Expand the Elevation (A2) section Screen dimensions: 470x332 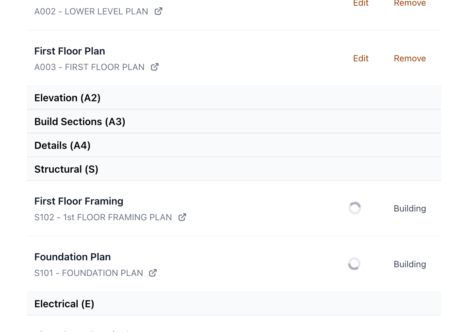point(67,98)
